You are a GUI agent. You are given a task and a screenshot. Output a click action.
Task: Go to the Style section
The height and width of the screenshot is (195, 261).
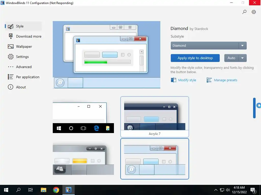tap(23, 26)
